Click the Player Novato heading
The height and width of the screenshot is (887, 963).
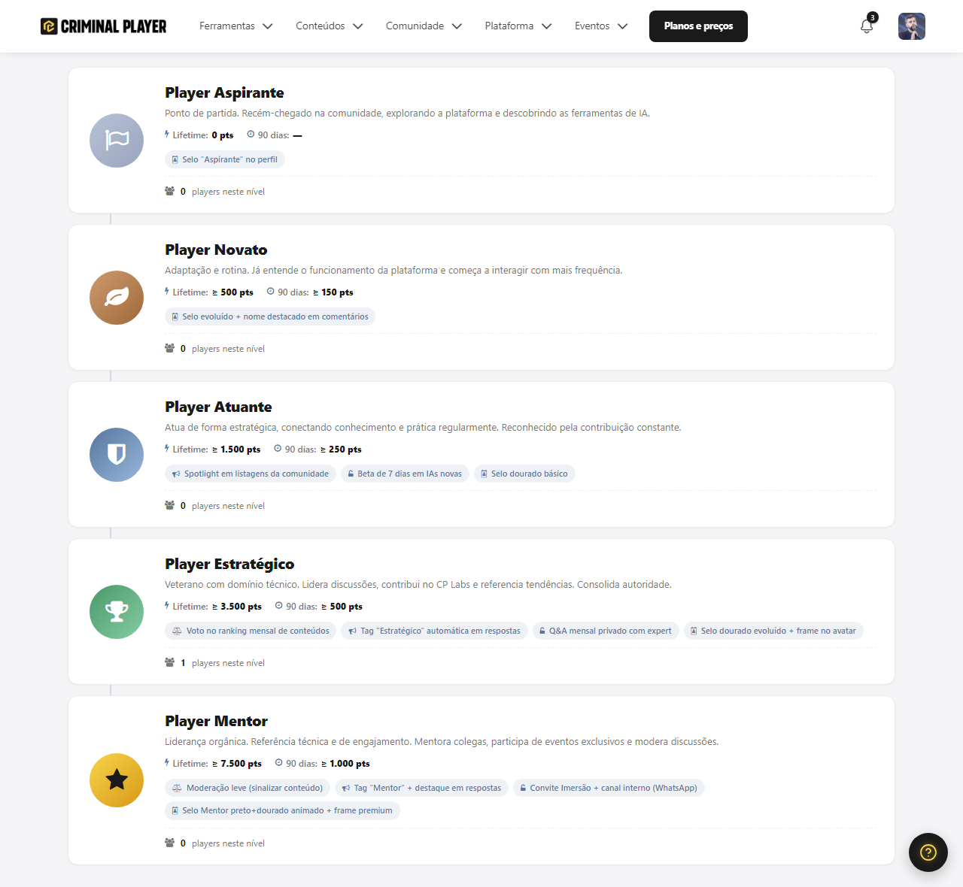point(216,250)
